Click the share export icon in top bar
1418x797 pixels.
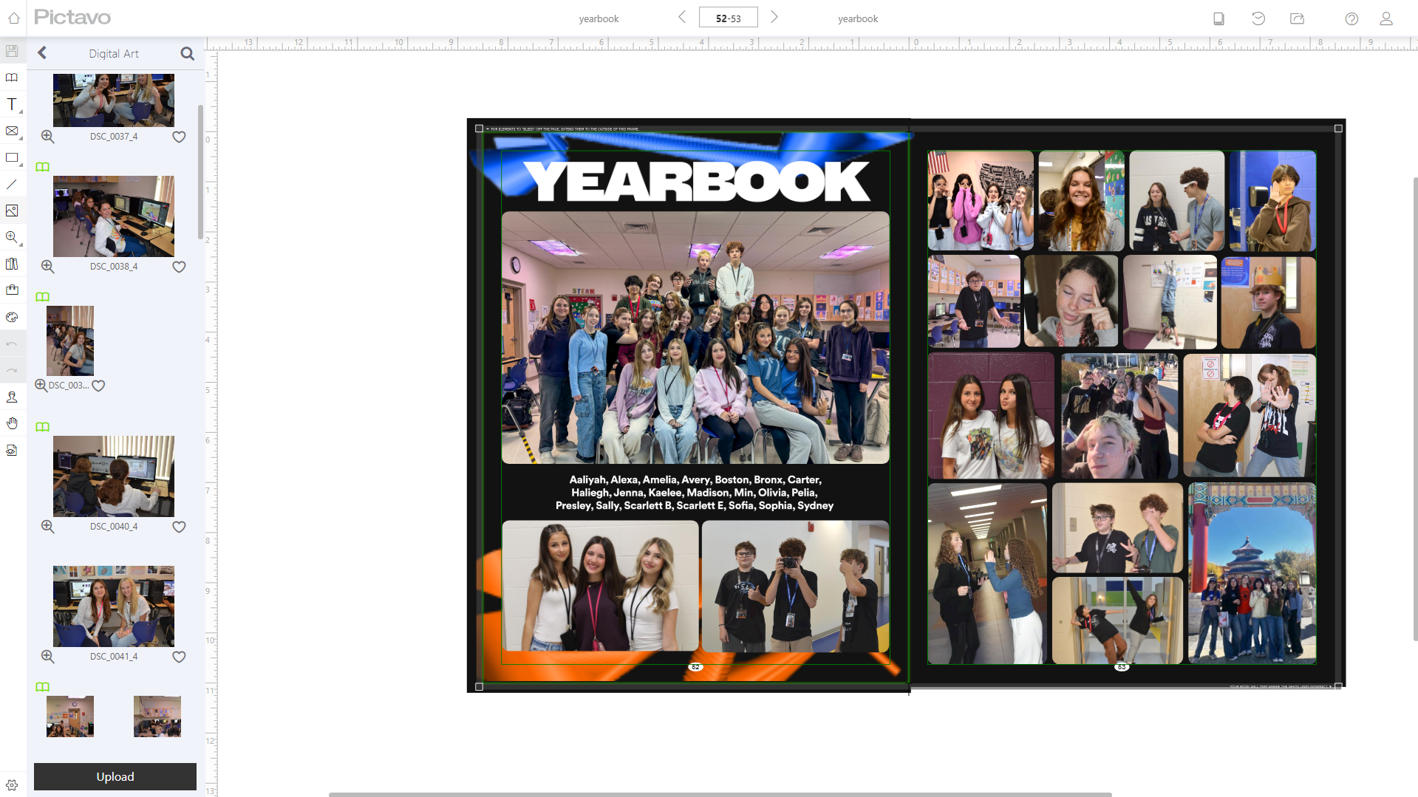1297,18
